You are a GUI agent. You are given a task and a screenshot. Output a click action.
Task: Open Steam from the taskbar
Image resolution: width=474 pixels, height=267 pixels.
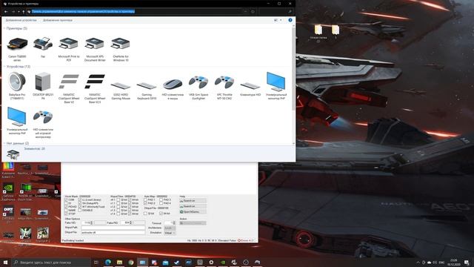tap(177, 262)
